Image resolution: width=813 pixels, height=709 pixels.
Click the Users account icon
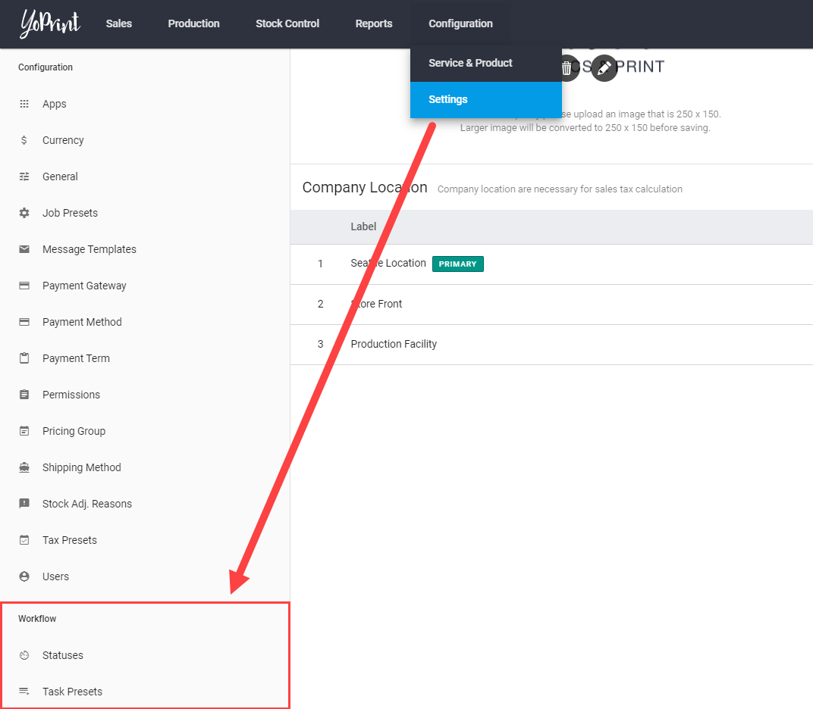point(24,576)
